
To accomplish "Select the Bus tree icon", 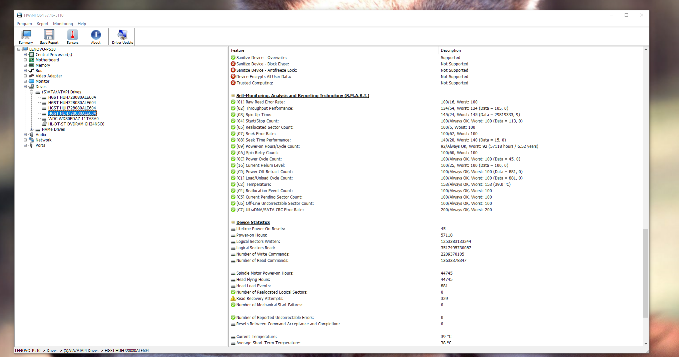I will click(31, 70).
